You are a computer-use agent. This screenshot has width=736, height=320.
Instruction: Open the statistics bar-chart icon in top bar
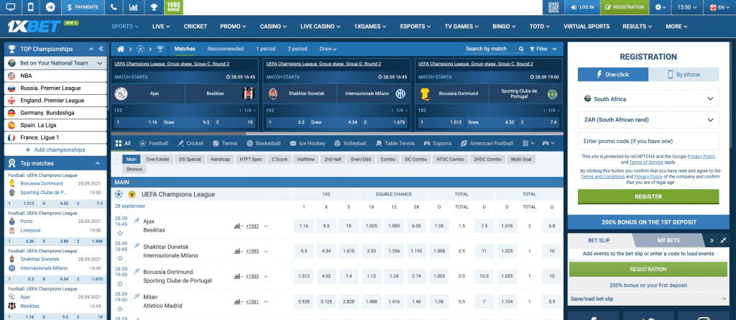tap(134, 7)
